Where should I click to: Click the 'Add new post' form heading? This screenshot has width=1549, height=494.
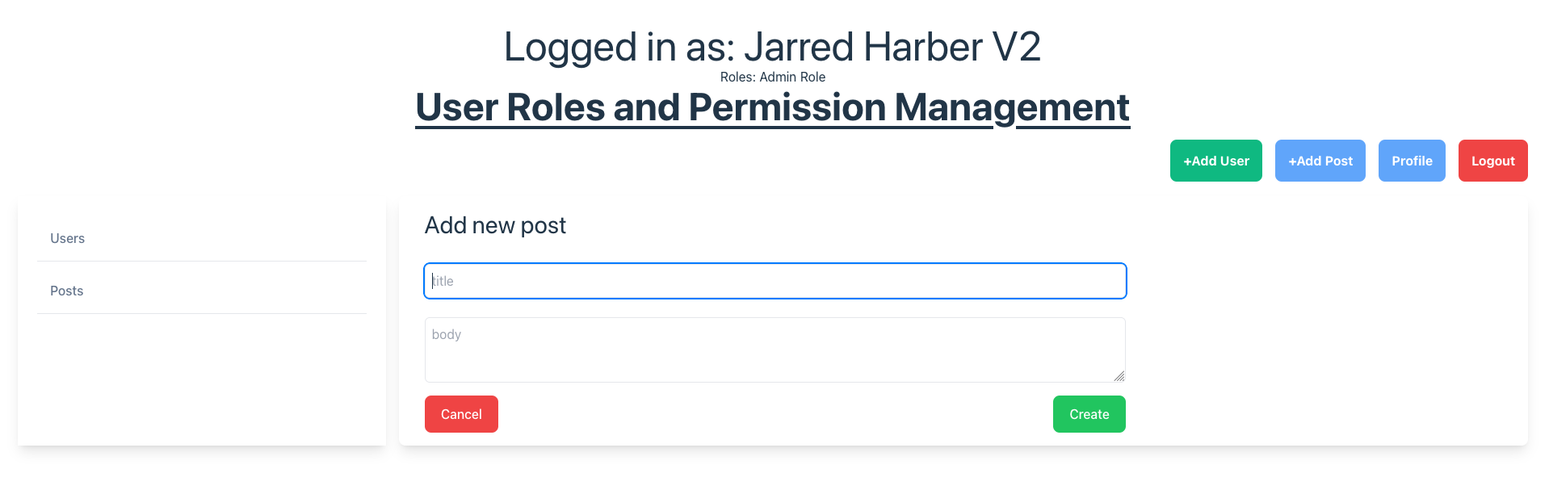(x=495, y=225)
